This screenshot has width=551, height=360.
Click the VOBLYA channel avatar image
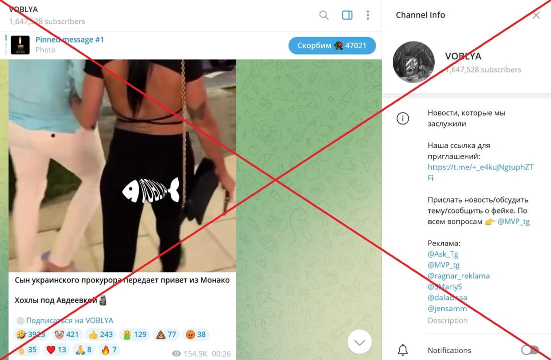pyautogui.click(x=414, y=62)
